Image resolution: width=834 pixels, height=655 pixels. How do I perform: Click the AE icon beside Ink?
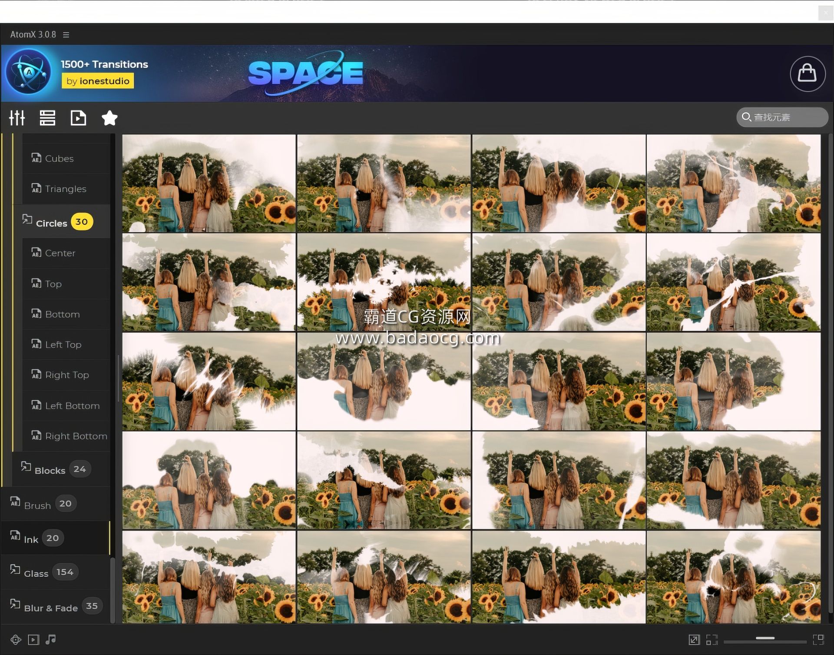pyautogui.click(x=15, y=535)
